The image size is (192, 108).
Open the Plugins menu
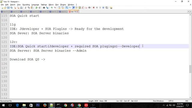[63, 5]
